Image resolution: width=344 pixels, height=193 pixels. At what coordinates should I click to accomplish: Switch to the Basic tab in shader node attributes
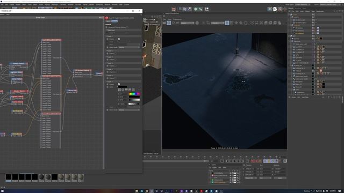(108, 21)
